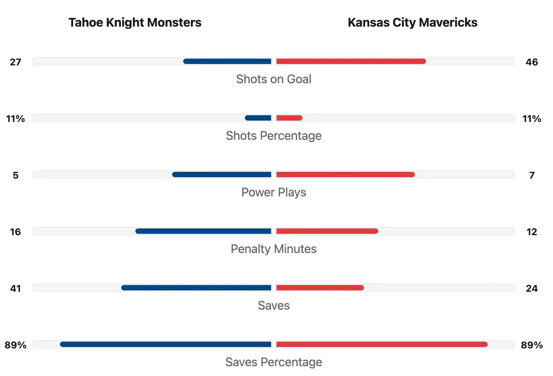Click the Kansas City Mavericks team name
Image resolution: width=553 pixels, height=376 pixels.
[x=412, y=23]
